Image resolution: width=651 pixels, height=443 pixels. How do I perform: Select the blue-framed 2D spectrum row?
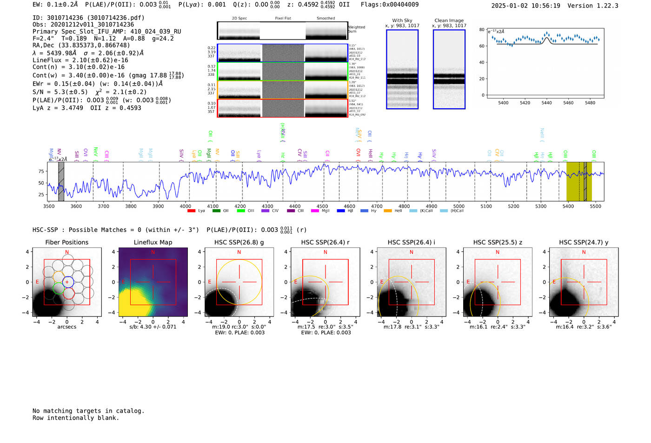click(282, 53)
